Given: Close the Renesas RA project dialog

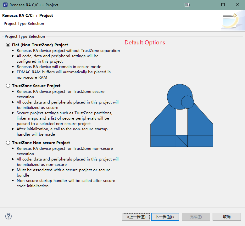Looking at the screenshot, I should (237, 5).
